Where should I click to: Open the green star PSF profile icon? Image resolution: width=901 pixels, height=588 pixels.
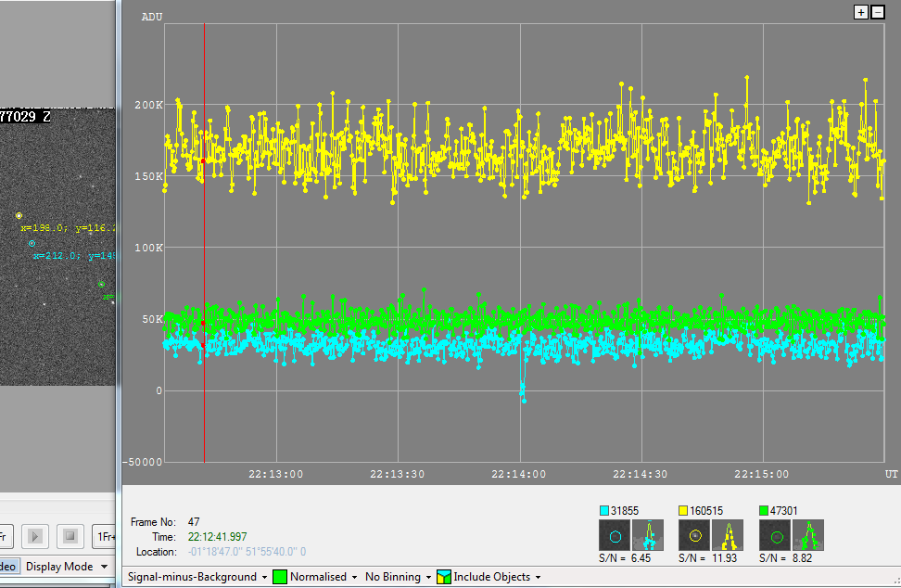tap(808, 535)
